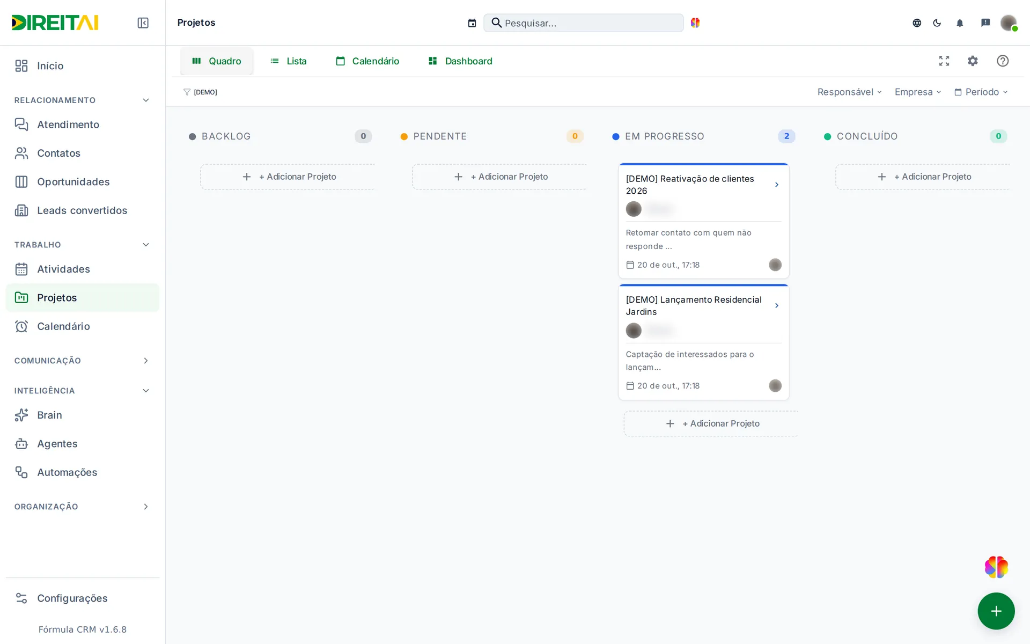Open Atividades in the sidebar

[x=83, y=269]
